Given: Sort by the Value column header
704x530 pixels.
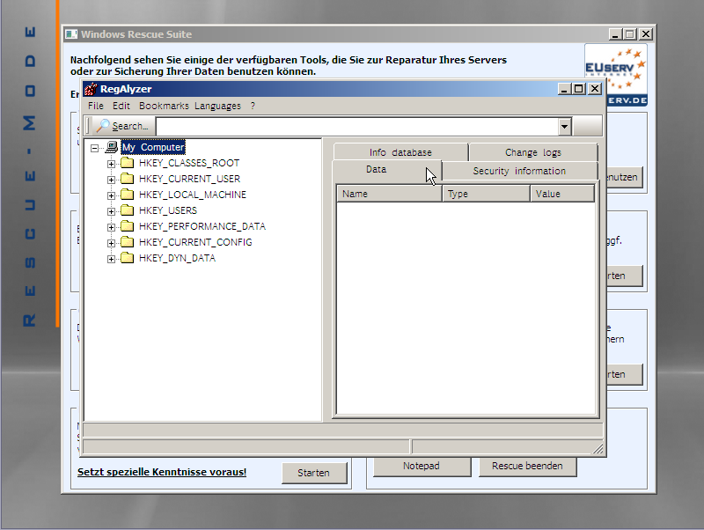Looking at the screenshot, I should click(x=562, y=194).
